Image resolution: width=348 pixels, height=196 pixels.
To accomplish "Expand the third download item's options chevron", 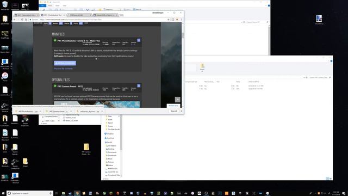I will pos(102,111).
